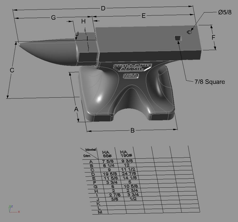
Task: Pick the square hardy hole on the anvil face
Action: [x=178, y=38]
